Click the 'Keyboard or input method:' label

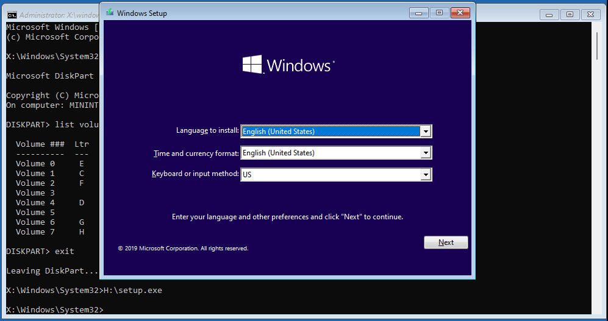(195, 174)
